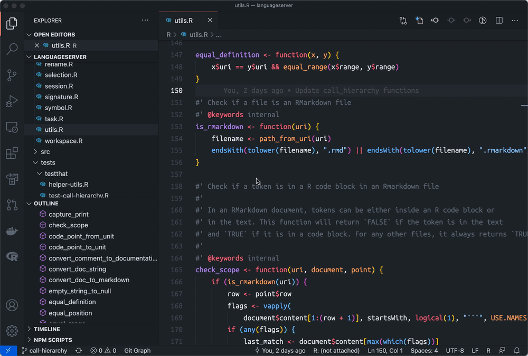
Task: Open the Remote Explorer view
Action: point(12,127)
